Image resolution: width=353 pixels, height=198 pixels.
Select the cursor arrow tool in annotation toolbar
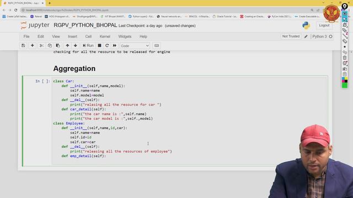[345, 19]
